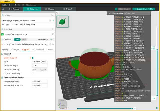Expand the Color scheme Line Type dropdown

coord(137,13)
